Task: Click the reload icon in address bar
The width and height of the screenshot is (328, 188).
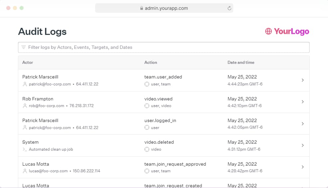Action: tap(229, 8)
